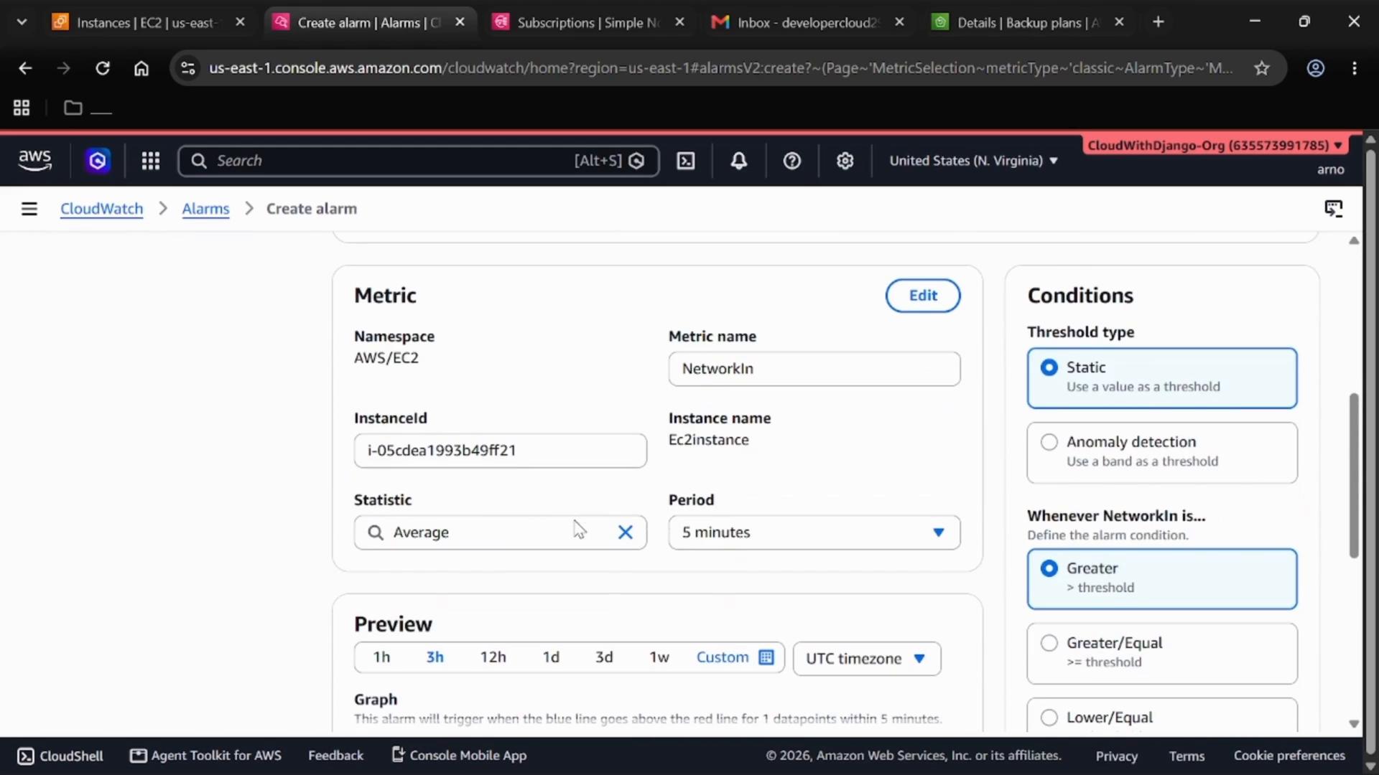Screen dimensions: 1379x775
Task: Open the notifications bell
Action: [x=738, y=161]
